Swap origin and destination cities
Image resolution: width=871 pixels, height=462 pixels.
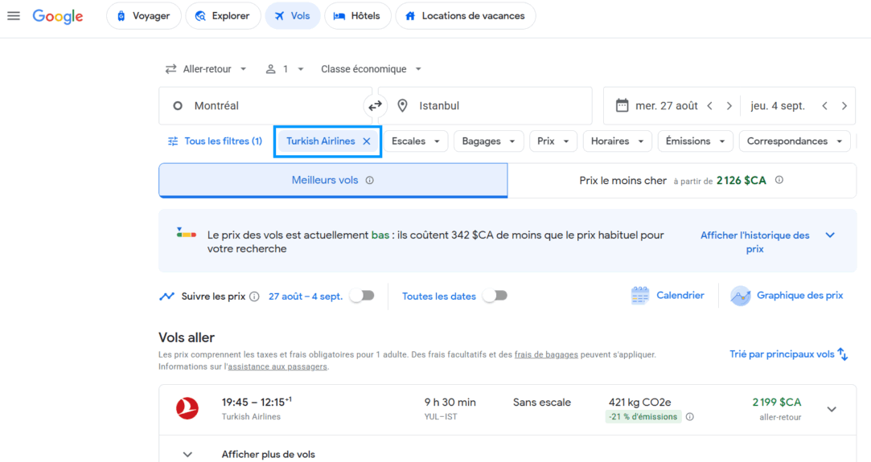375,105
